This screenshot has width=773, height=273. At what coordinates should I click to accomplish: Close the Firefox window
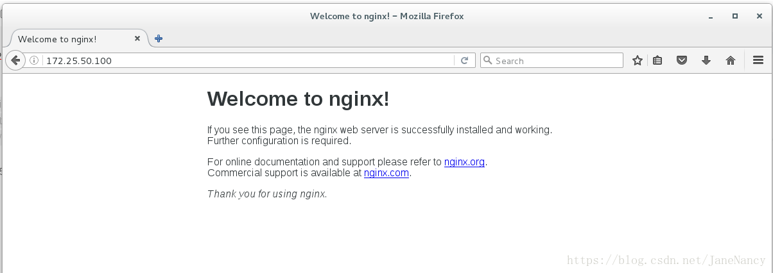pyautogui.click(x=760, y=16)
